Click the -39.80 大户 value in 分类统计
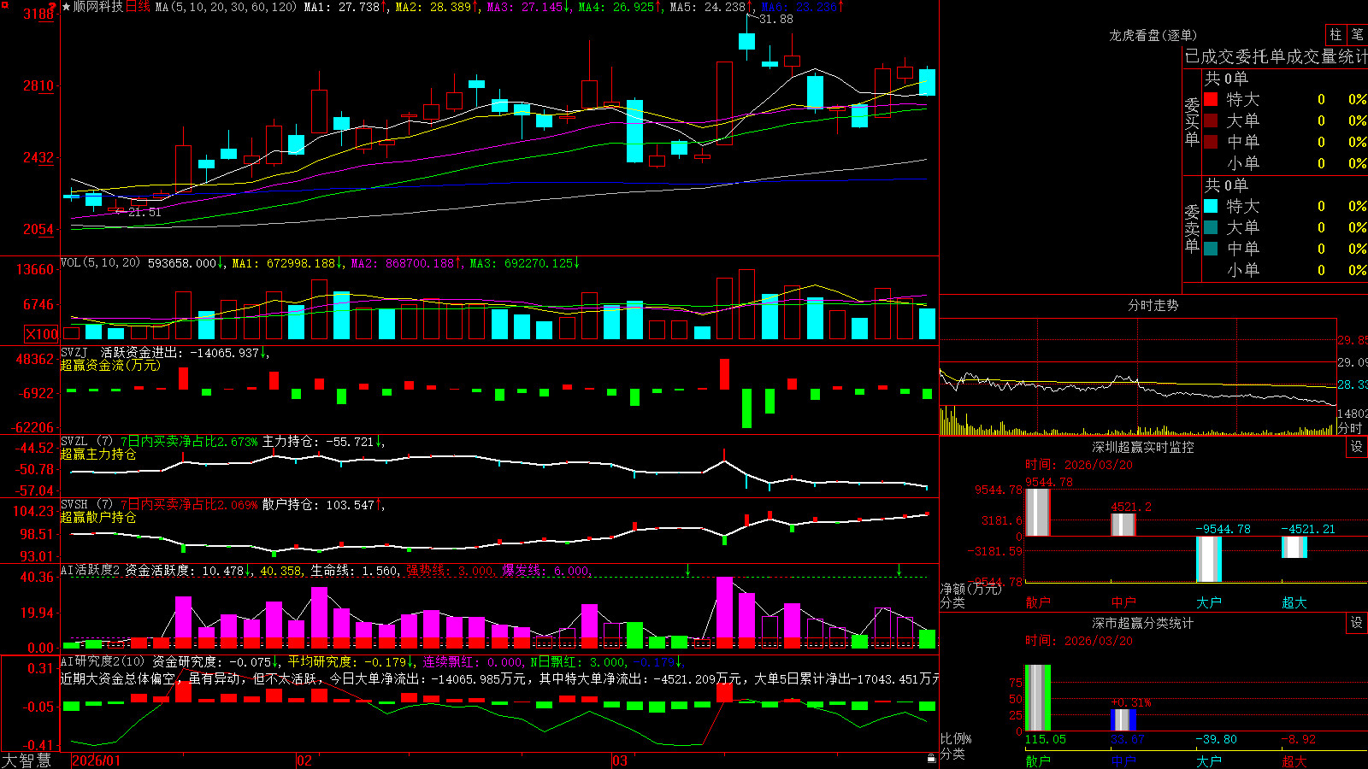The image size is (1368, 769). (1216, 739)
